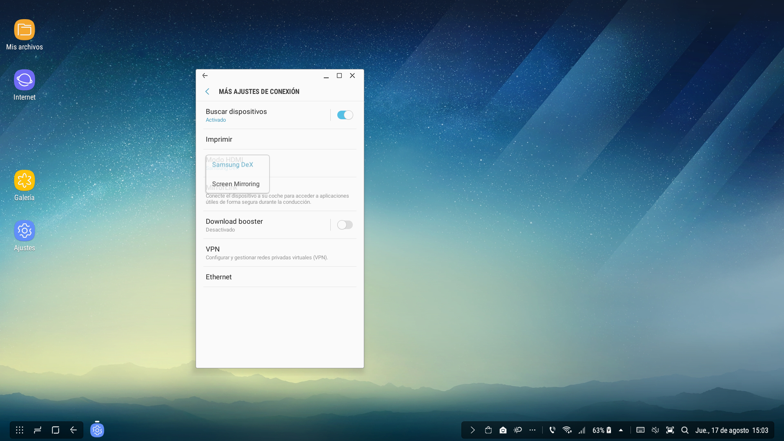This screenshot has height=441, width=784.
Task: Expand the tray up-arrow
Action: click(621, 430)
